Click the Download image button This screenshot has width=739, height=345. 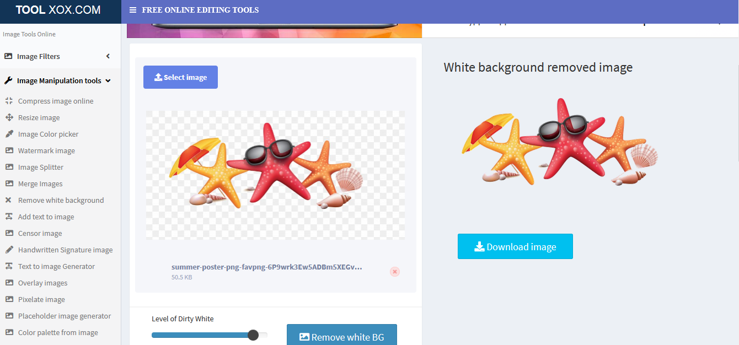coord(515,246)
